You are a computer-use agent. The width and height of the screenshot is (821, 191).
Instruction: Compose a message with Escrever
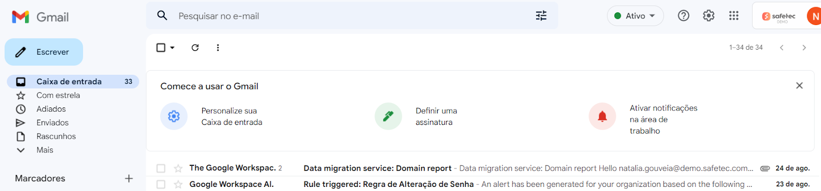point(44,52)
